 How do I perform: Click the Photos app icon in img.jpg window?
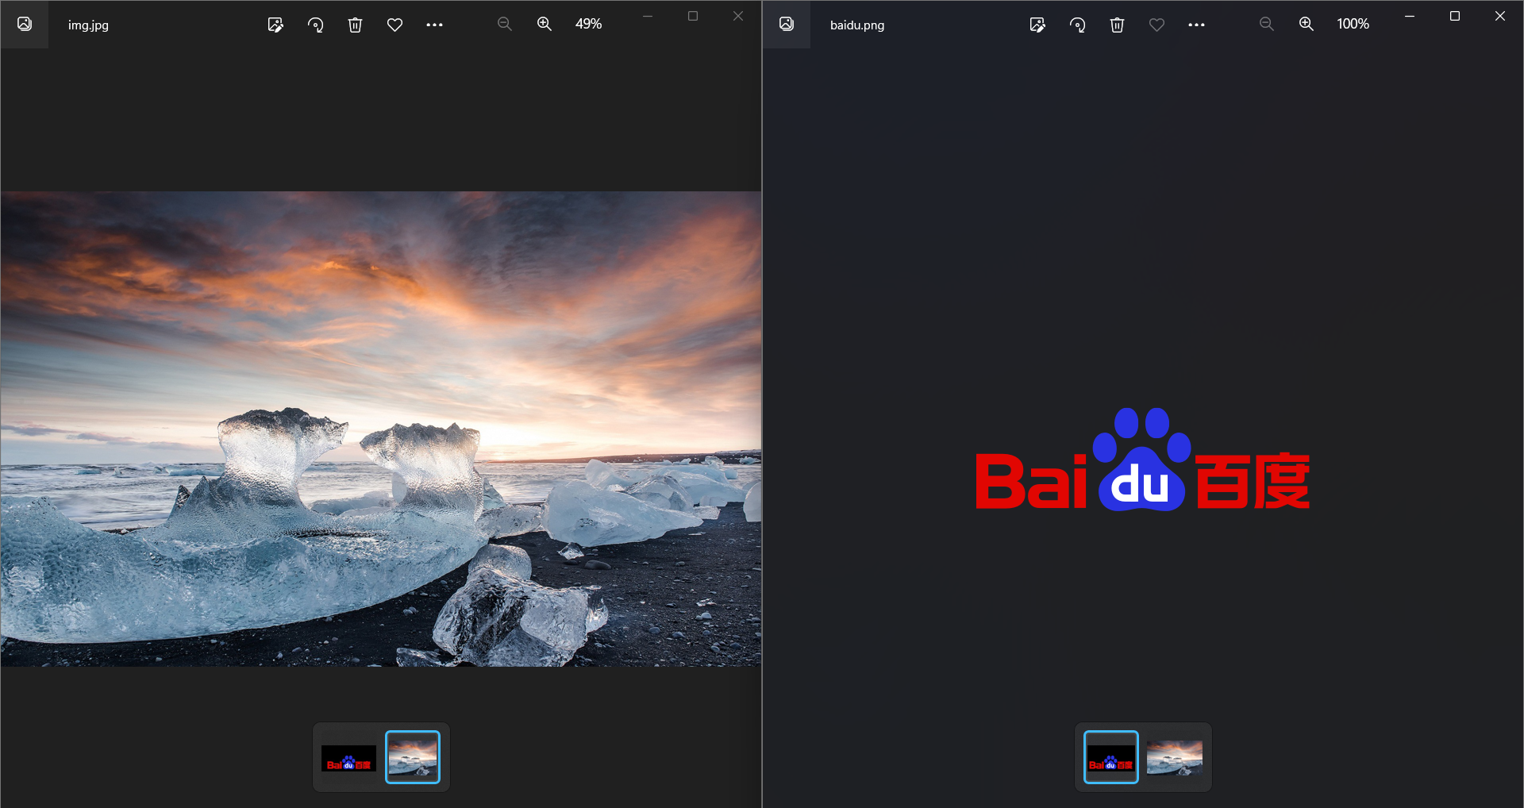(25, 25)
